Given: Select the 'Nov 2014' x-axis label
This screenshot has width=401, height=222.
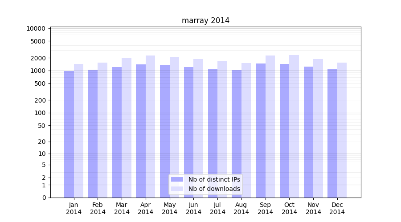Looking at the screenshot, I should coord(313,208).
